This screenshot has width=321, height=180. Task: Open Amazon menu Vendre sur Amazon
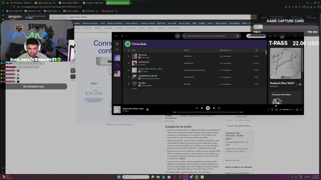pyautogui.click(x=90, y=23)
